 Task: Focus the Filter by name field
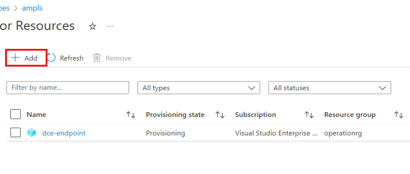(x=68, y=88)
